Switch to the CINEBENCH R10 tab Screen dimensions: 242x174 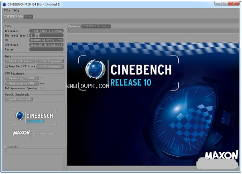click(13, 16)
